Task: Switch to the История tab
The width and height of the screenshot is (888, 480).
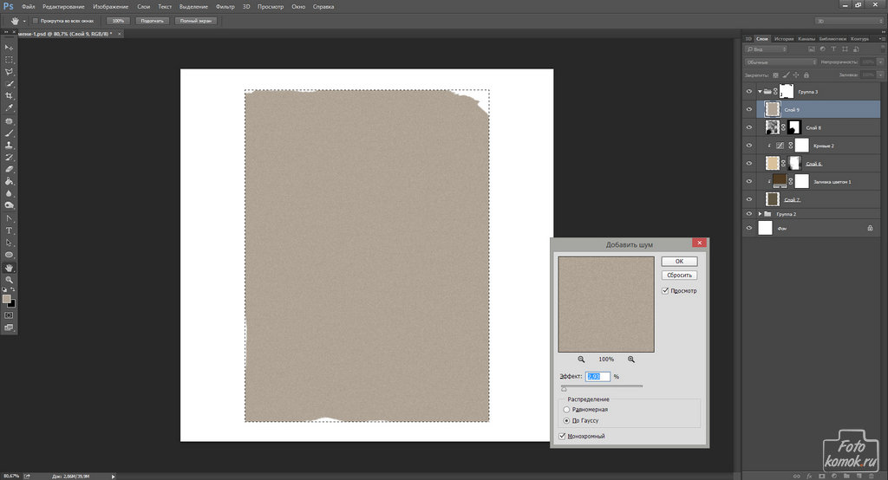Action: 784,39
